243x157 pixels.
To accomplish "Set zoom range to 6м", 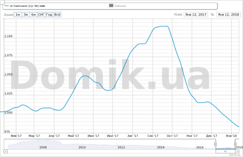I will coord(33,15).
